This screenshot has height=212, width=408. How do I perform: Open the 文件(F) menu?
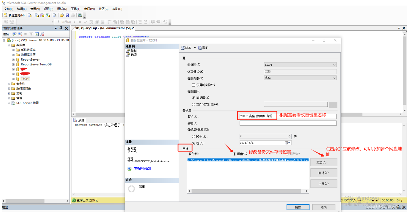point(8,9)
